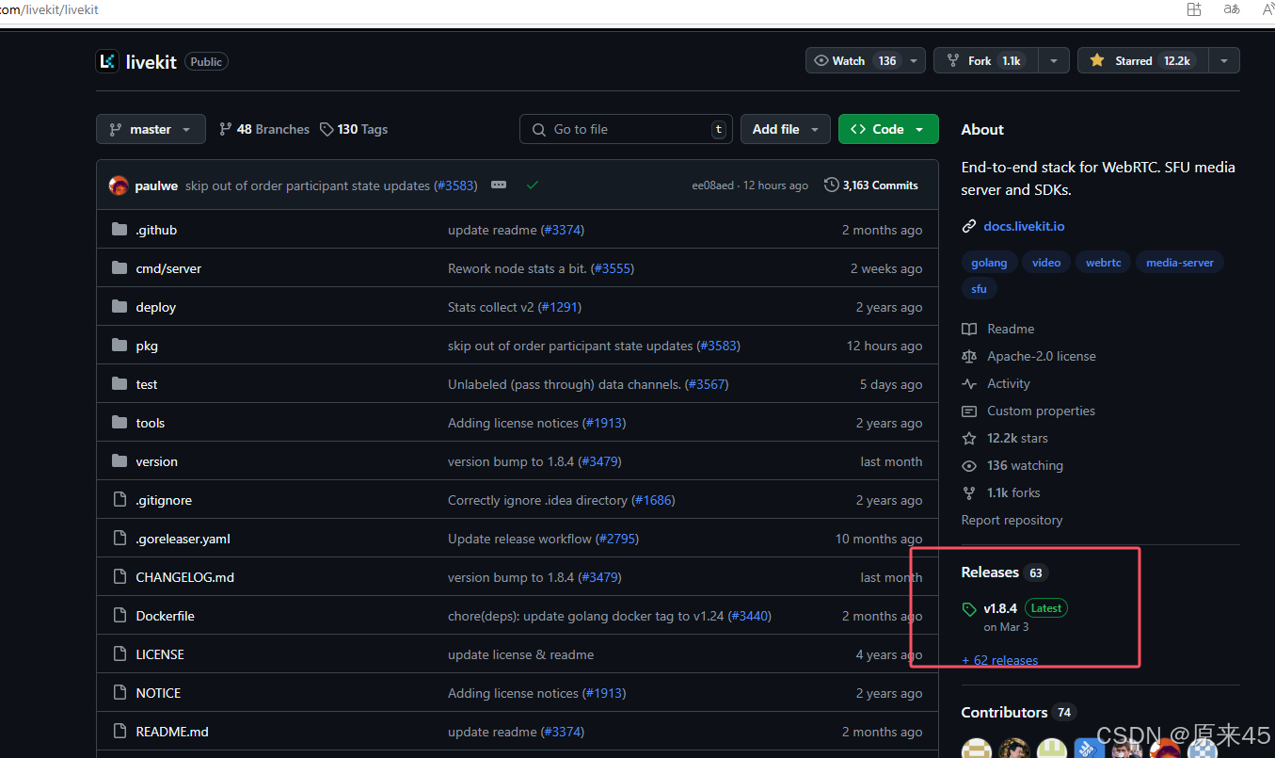Open the green Code dropdown button

[x=888, y=129]
